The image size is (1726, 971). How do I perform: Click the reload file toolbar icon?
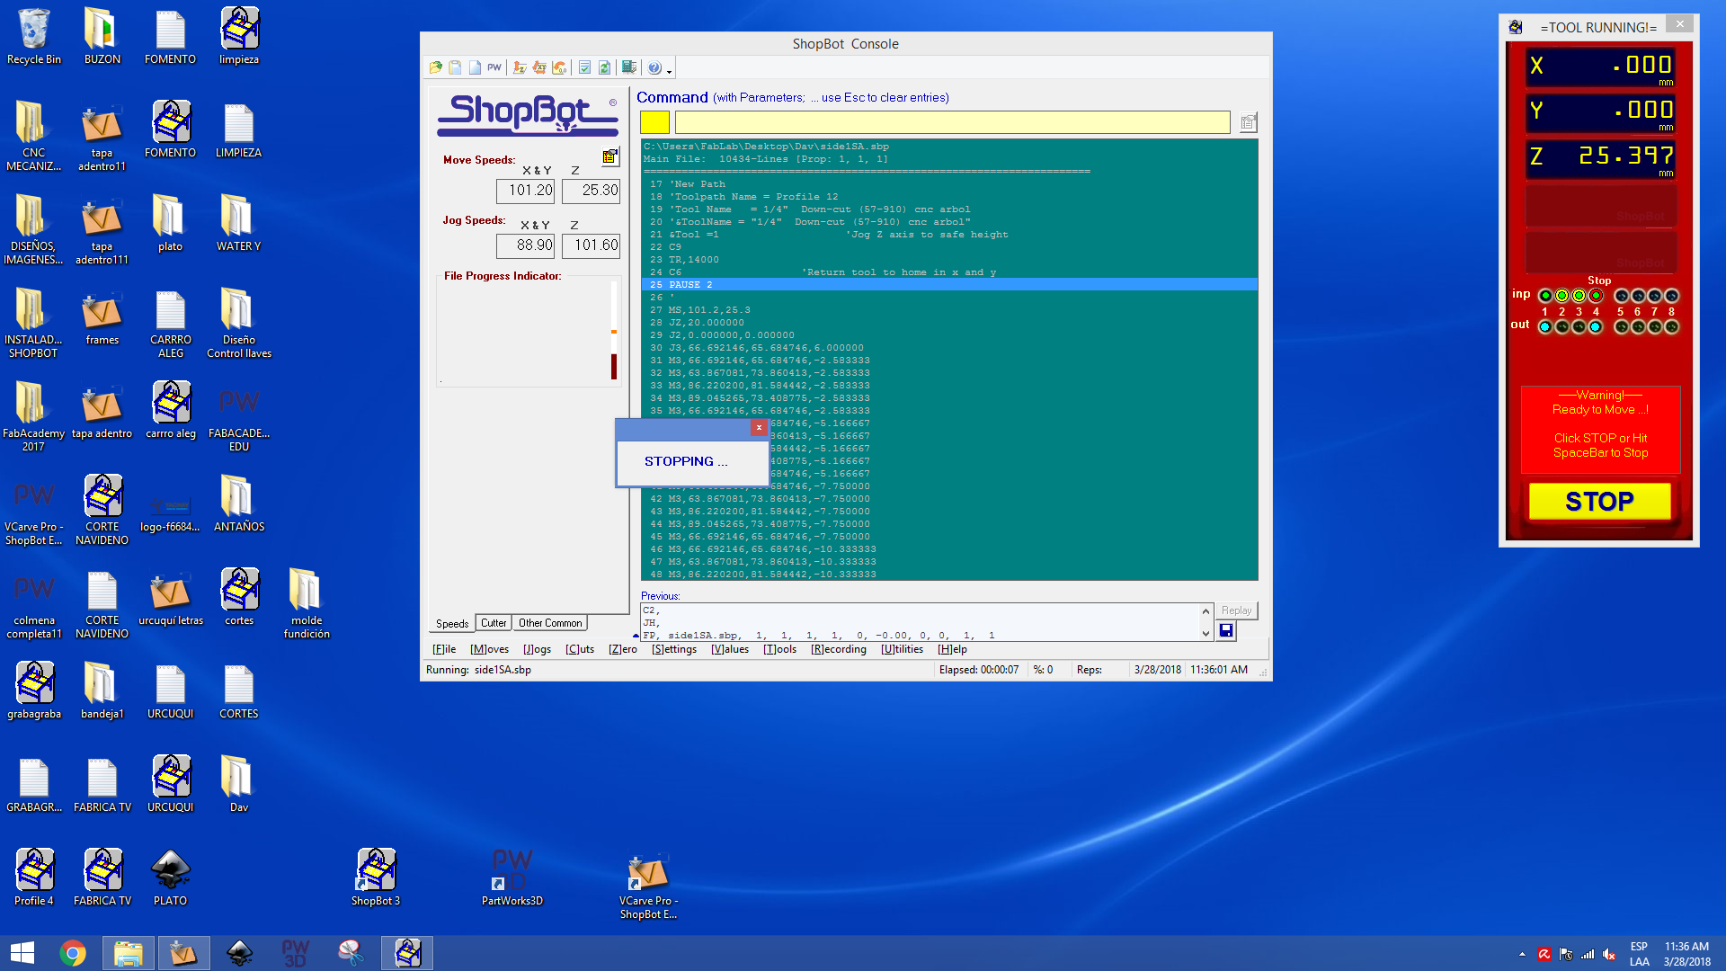tap(605, 67)
